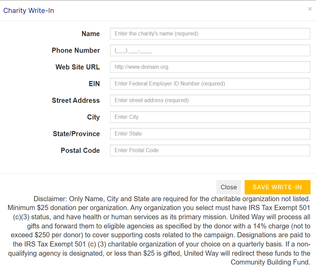Click the Postal Code label

(80, 150)
